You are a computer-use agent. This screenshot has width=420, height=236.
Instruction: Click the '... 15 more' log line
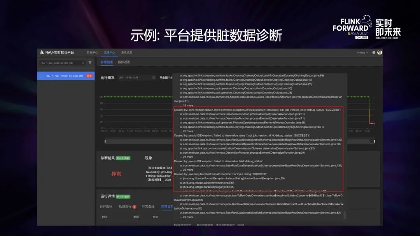(x=186, y=106)
